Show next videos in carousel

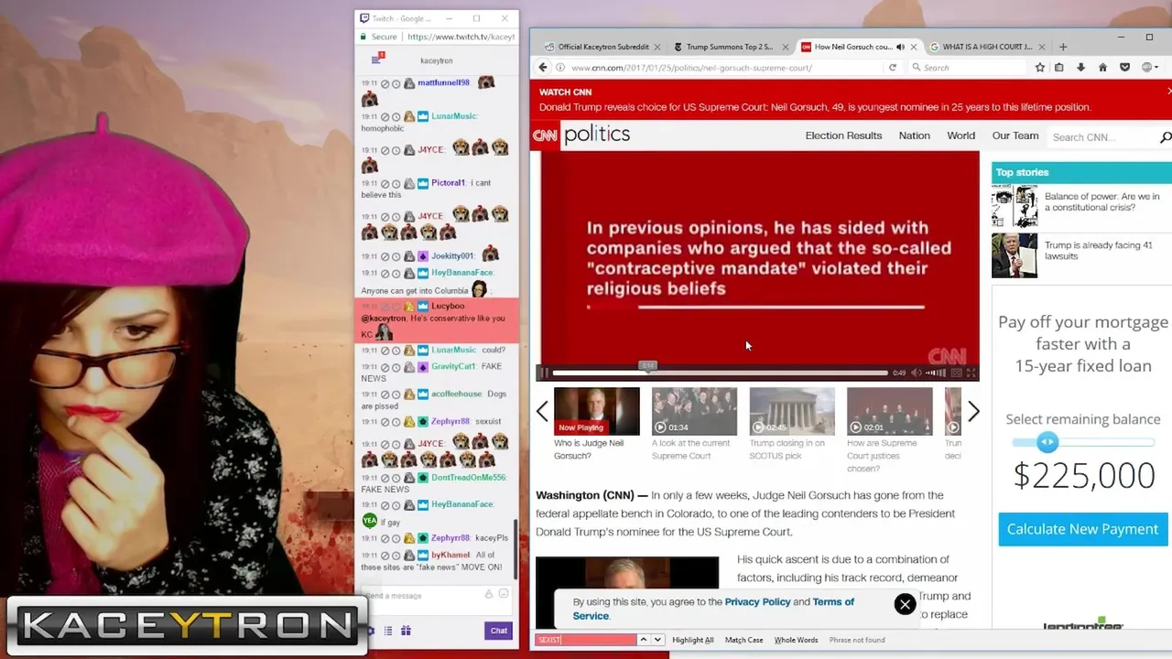973,412
